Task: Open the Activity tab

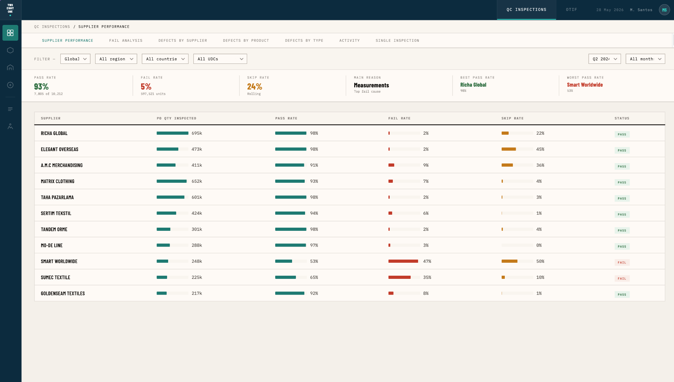Action: pos(349,41)
